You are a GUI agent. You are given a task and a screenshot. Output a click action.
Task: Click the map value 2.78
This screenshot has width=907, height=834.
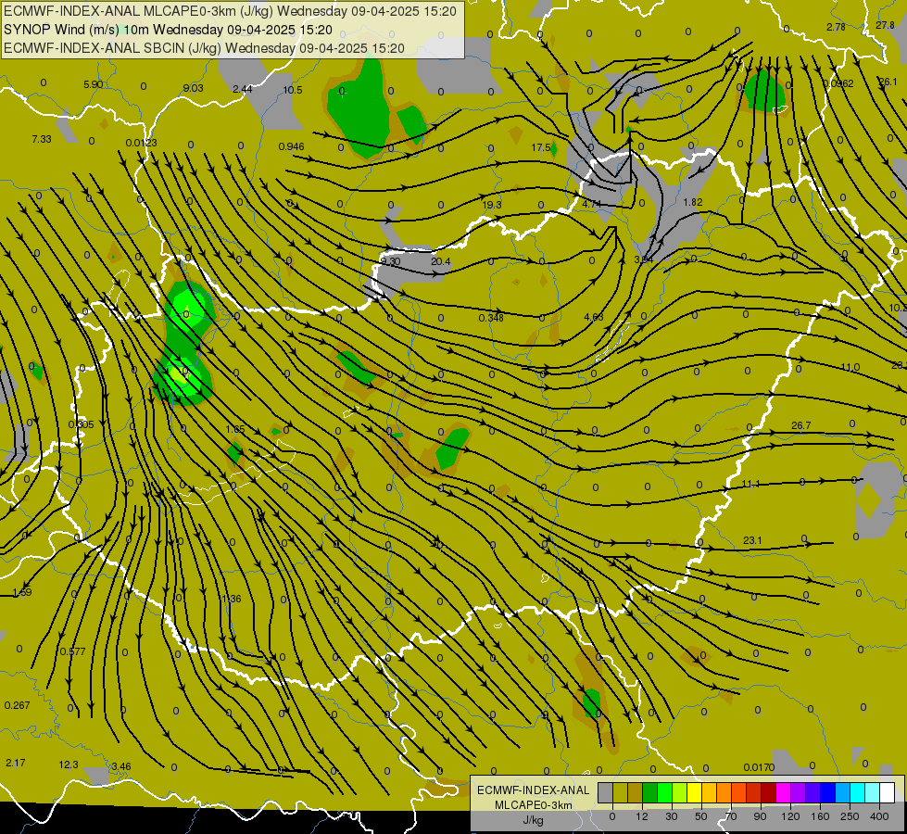pyautogui.click(x=836, y=27)
